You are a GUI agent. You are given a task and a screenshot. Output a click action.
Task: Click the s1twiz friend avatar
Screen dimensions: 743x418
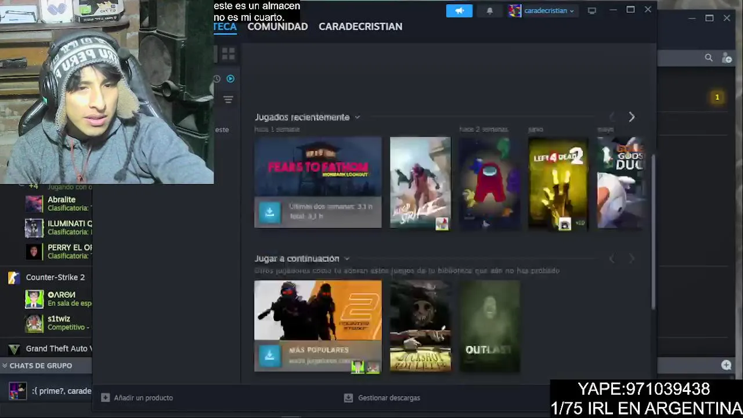[x=34, y=323]
